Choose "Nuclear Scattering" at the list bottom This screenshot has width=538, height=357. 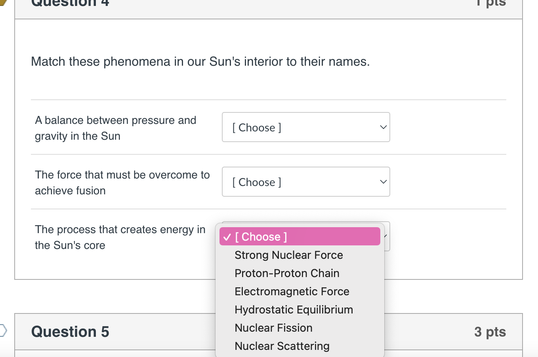coord(282,346)
